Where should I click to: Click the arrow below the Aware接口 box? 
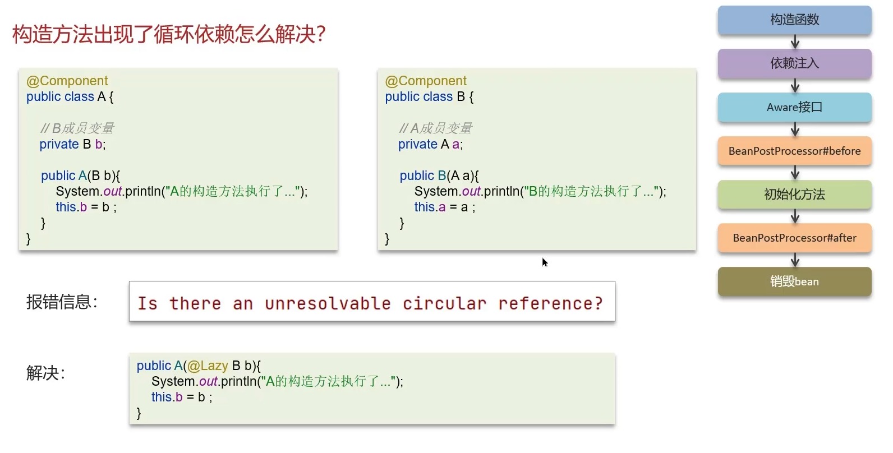[x=795, y=130]
